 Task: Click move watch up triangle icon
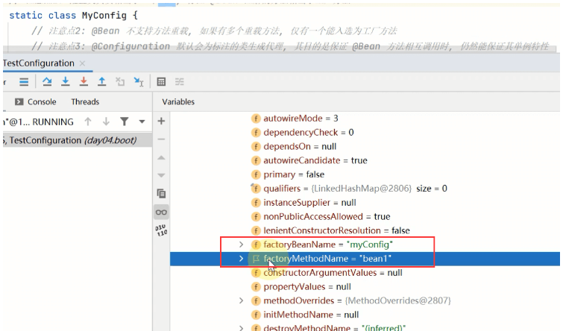pos(161,157)
